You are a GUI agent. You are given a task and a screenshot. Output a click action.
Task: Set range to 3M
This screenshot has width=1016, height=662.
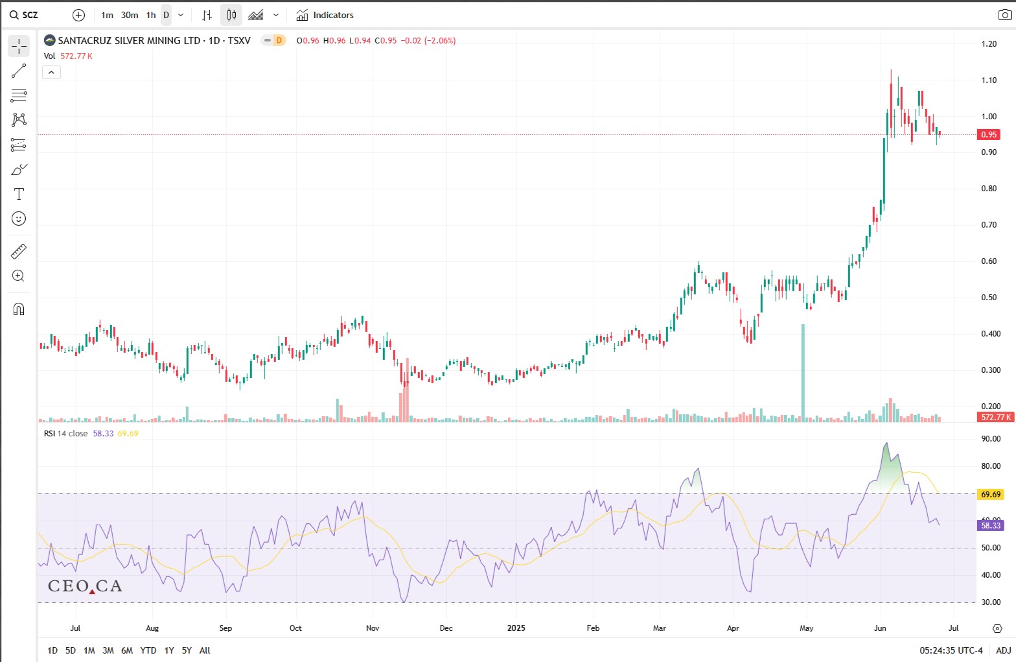(x=108, y=650)
